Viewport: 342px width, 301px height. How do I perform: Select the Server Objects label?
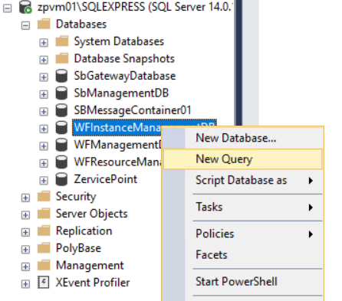[x=91, y=214]
